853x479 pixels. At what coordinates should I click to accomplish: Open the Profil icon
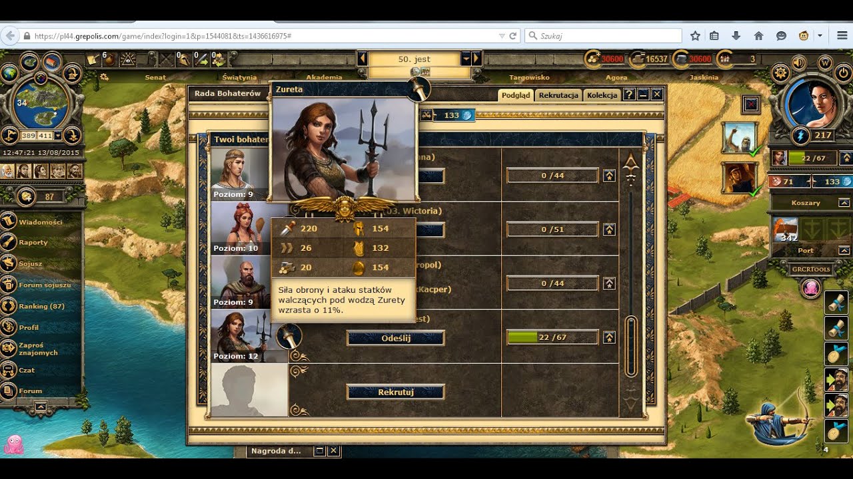pos(9,327)
